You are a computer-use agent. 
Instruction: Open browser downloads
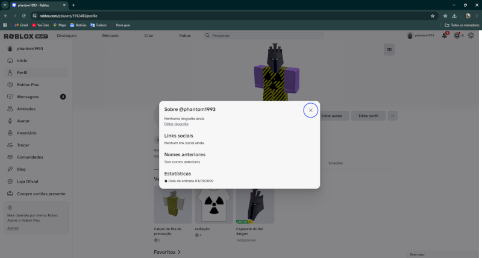454,16
